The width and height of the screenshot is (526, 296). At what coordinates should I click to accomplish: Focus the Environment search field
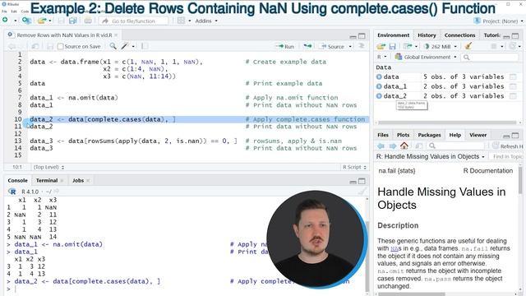click(x=491, y=58)
